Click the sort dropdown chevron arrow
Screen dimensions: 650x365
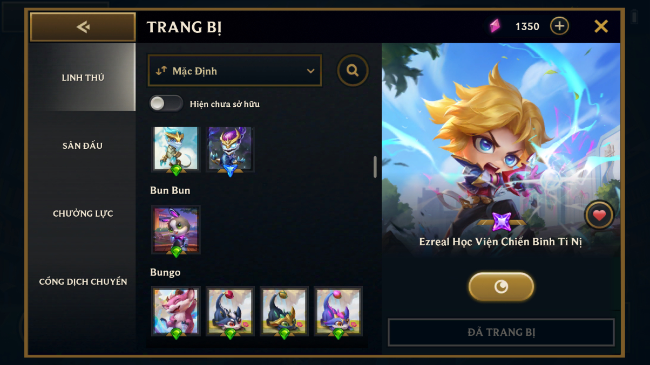pos(310,71)
